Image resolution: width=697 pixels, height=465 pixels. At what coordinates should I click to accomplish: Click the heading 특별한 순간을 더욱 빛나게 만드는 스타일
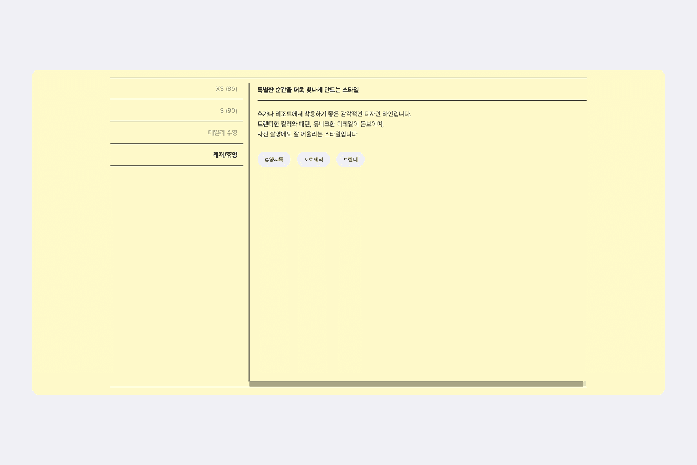coord(308,90)
